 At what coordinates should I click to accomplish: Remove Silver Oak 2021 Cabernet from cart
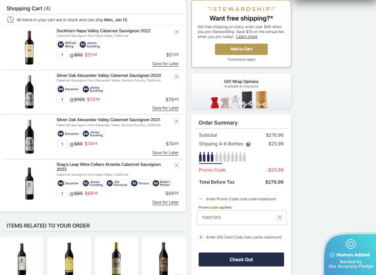pyautogui.click(x=177, y=121)
